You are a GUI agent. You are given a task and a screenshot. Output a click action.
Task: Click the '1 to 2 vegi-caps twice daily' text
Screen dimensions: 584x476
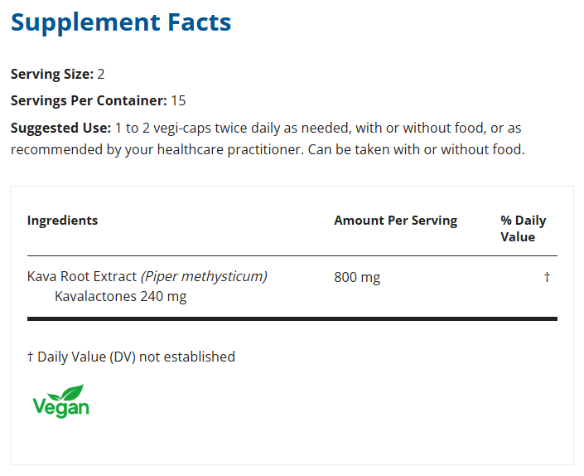(200, 128)
